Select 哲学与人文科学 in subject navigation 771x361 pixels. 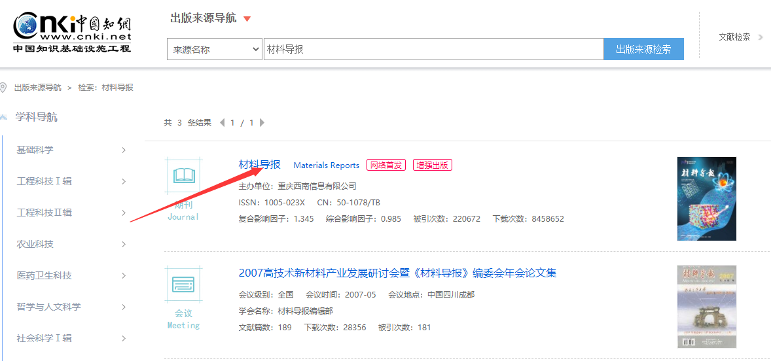(x=48, y=307)
